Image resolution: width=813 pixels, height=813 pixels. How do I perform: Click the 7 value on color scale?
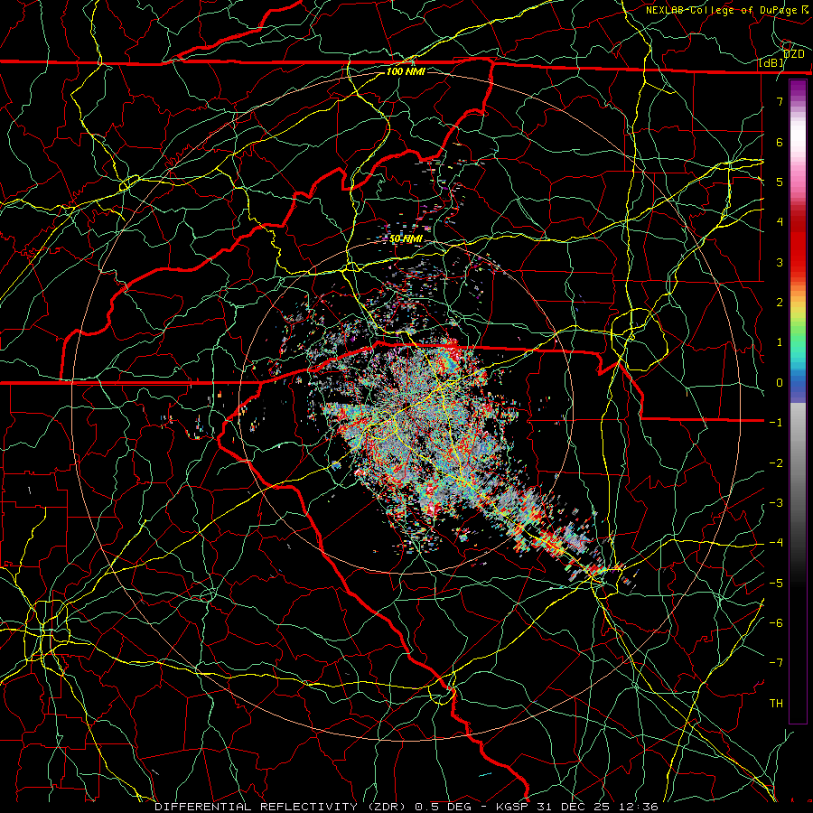point(780,101)
